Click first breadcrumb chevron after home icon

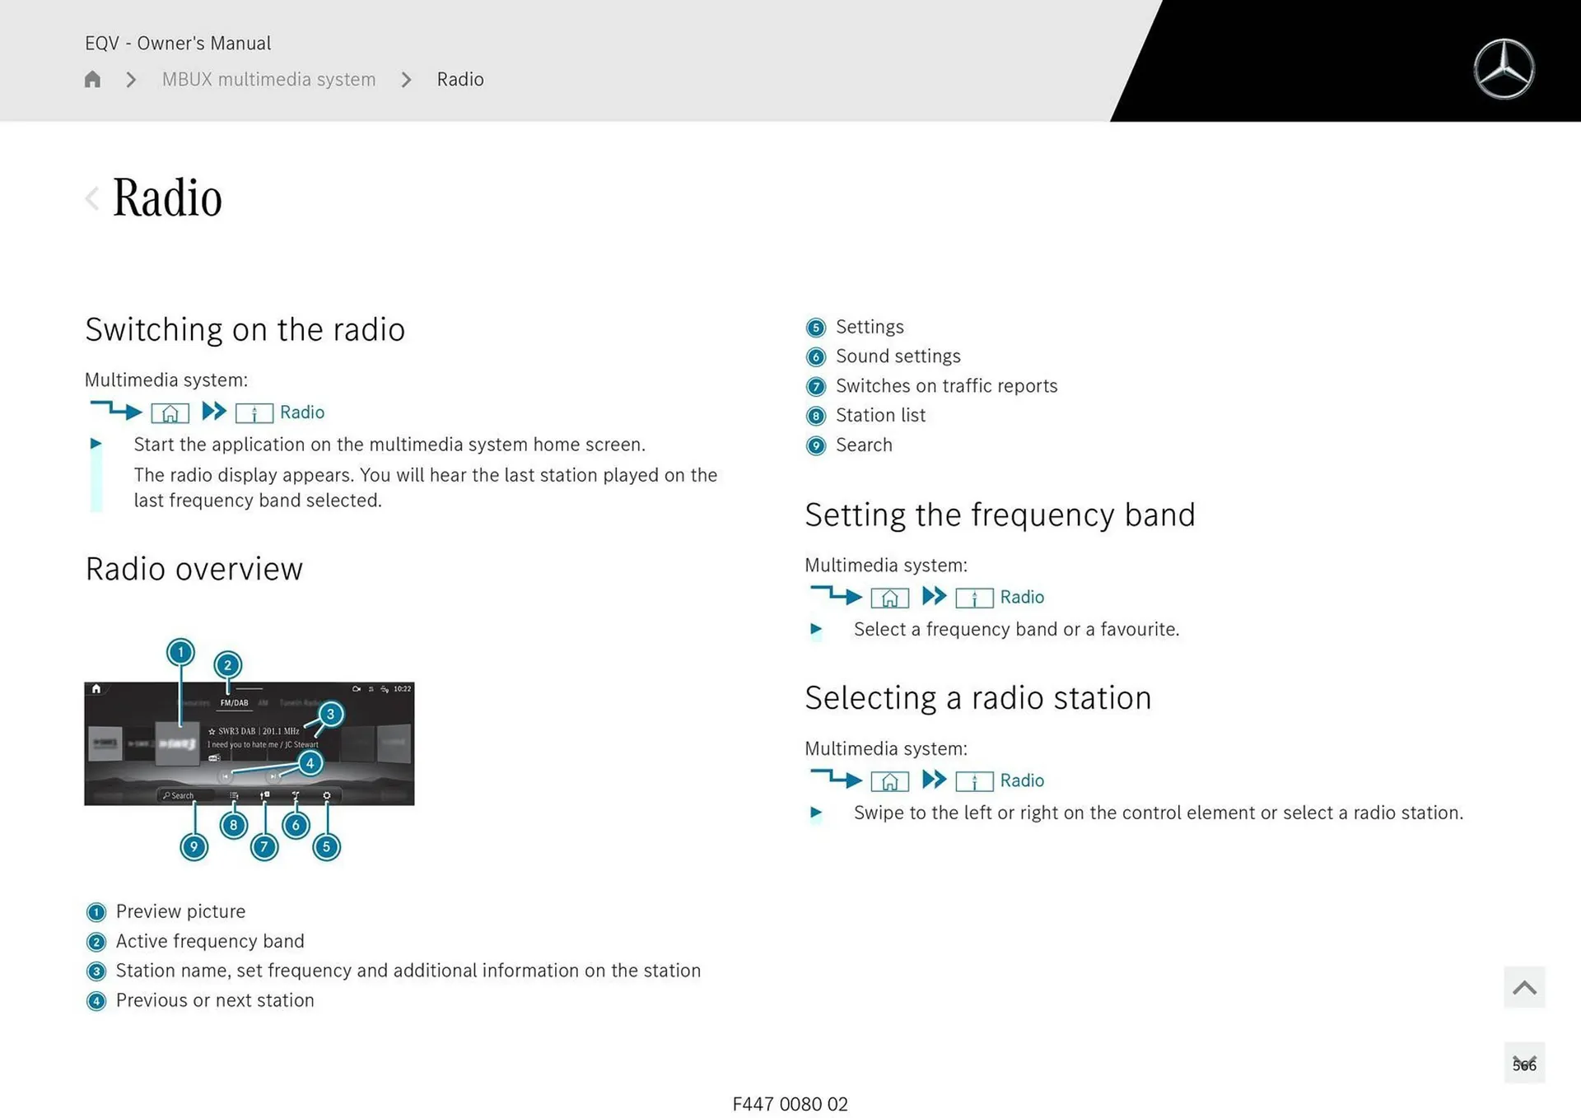click(x=131, y=79)
